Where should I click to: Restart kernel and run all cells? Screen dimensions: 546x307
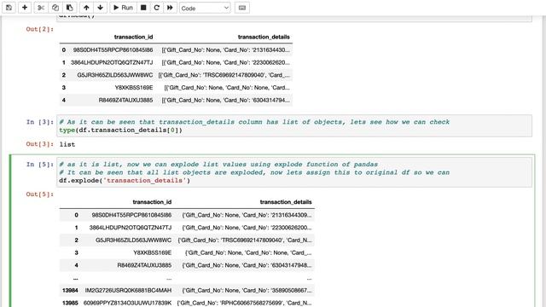(170, 8)
